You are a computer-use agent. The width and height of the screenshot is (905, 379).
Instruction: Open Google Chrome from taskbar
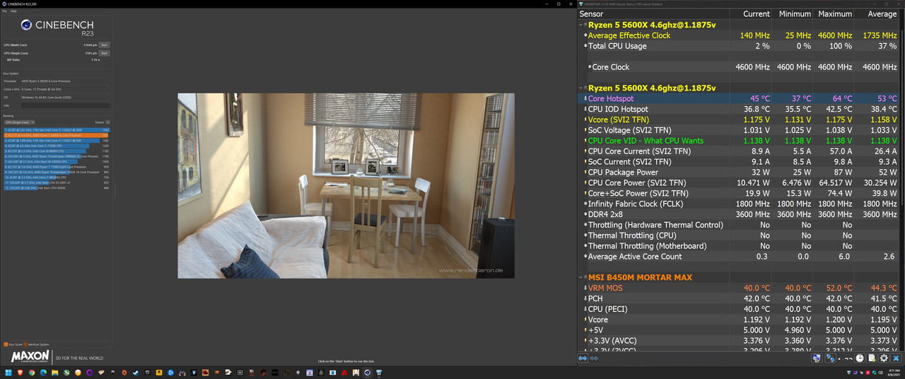point(32,372)
